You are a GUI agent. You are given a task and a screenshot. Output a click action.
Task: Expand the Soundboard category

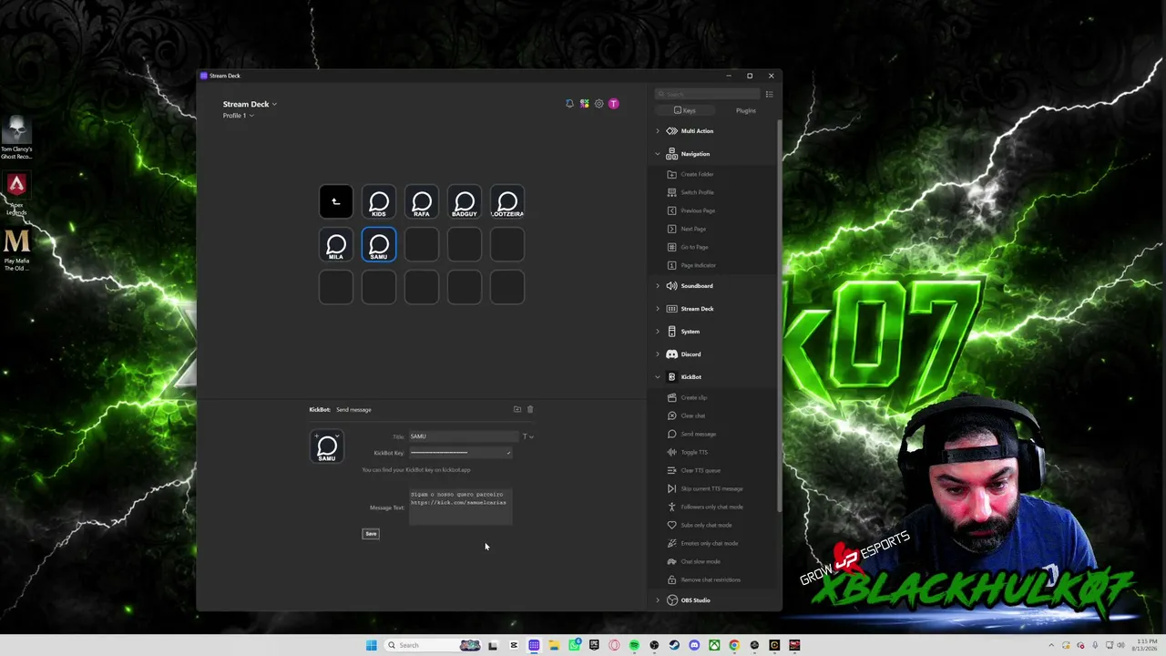coord(658,286)
